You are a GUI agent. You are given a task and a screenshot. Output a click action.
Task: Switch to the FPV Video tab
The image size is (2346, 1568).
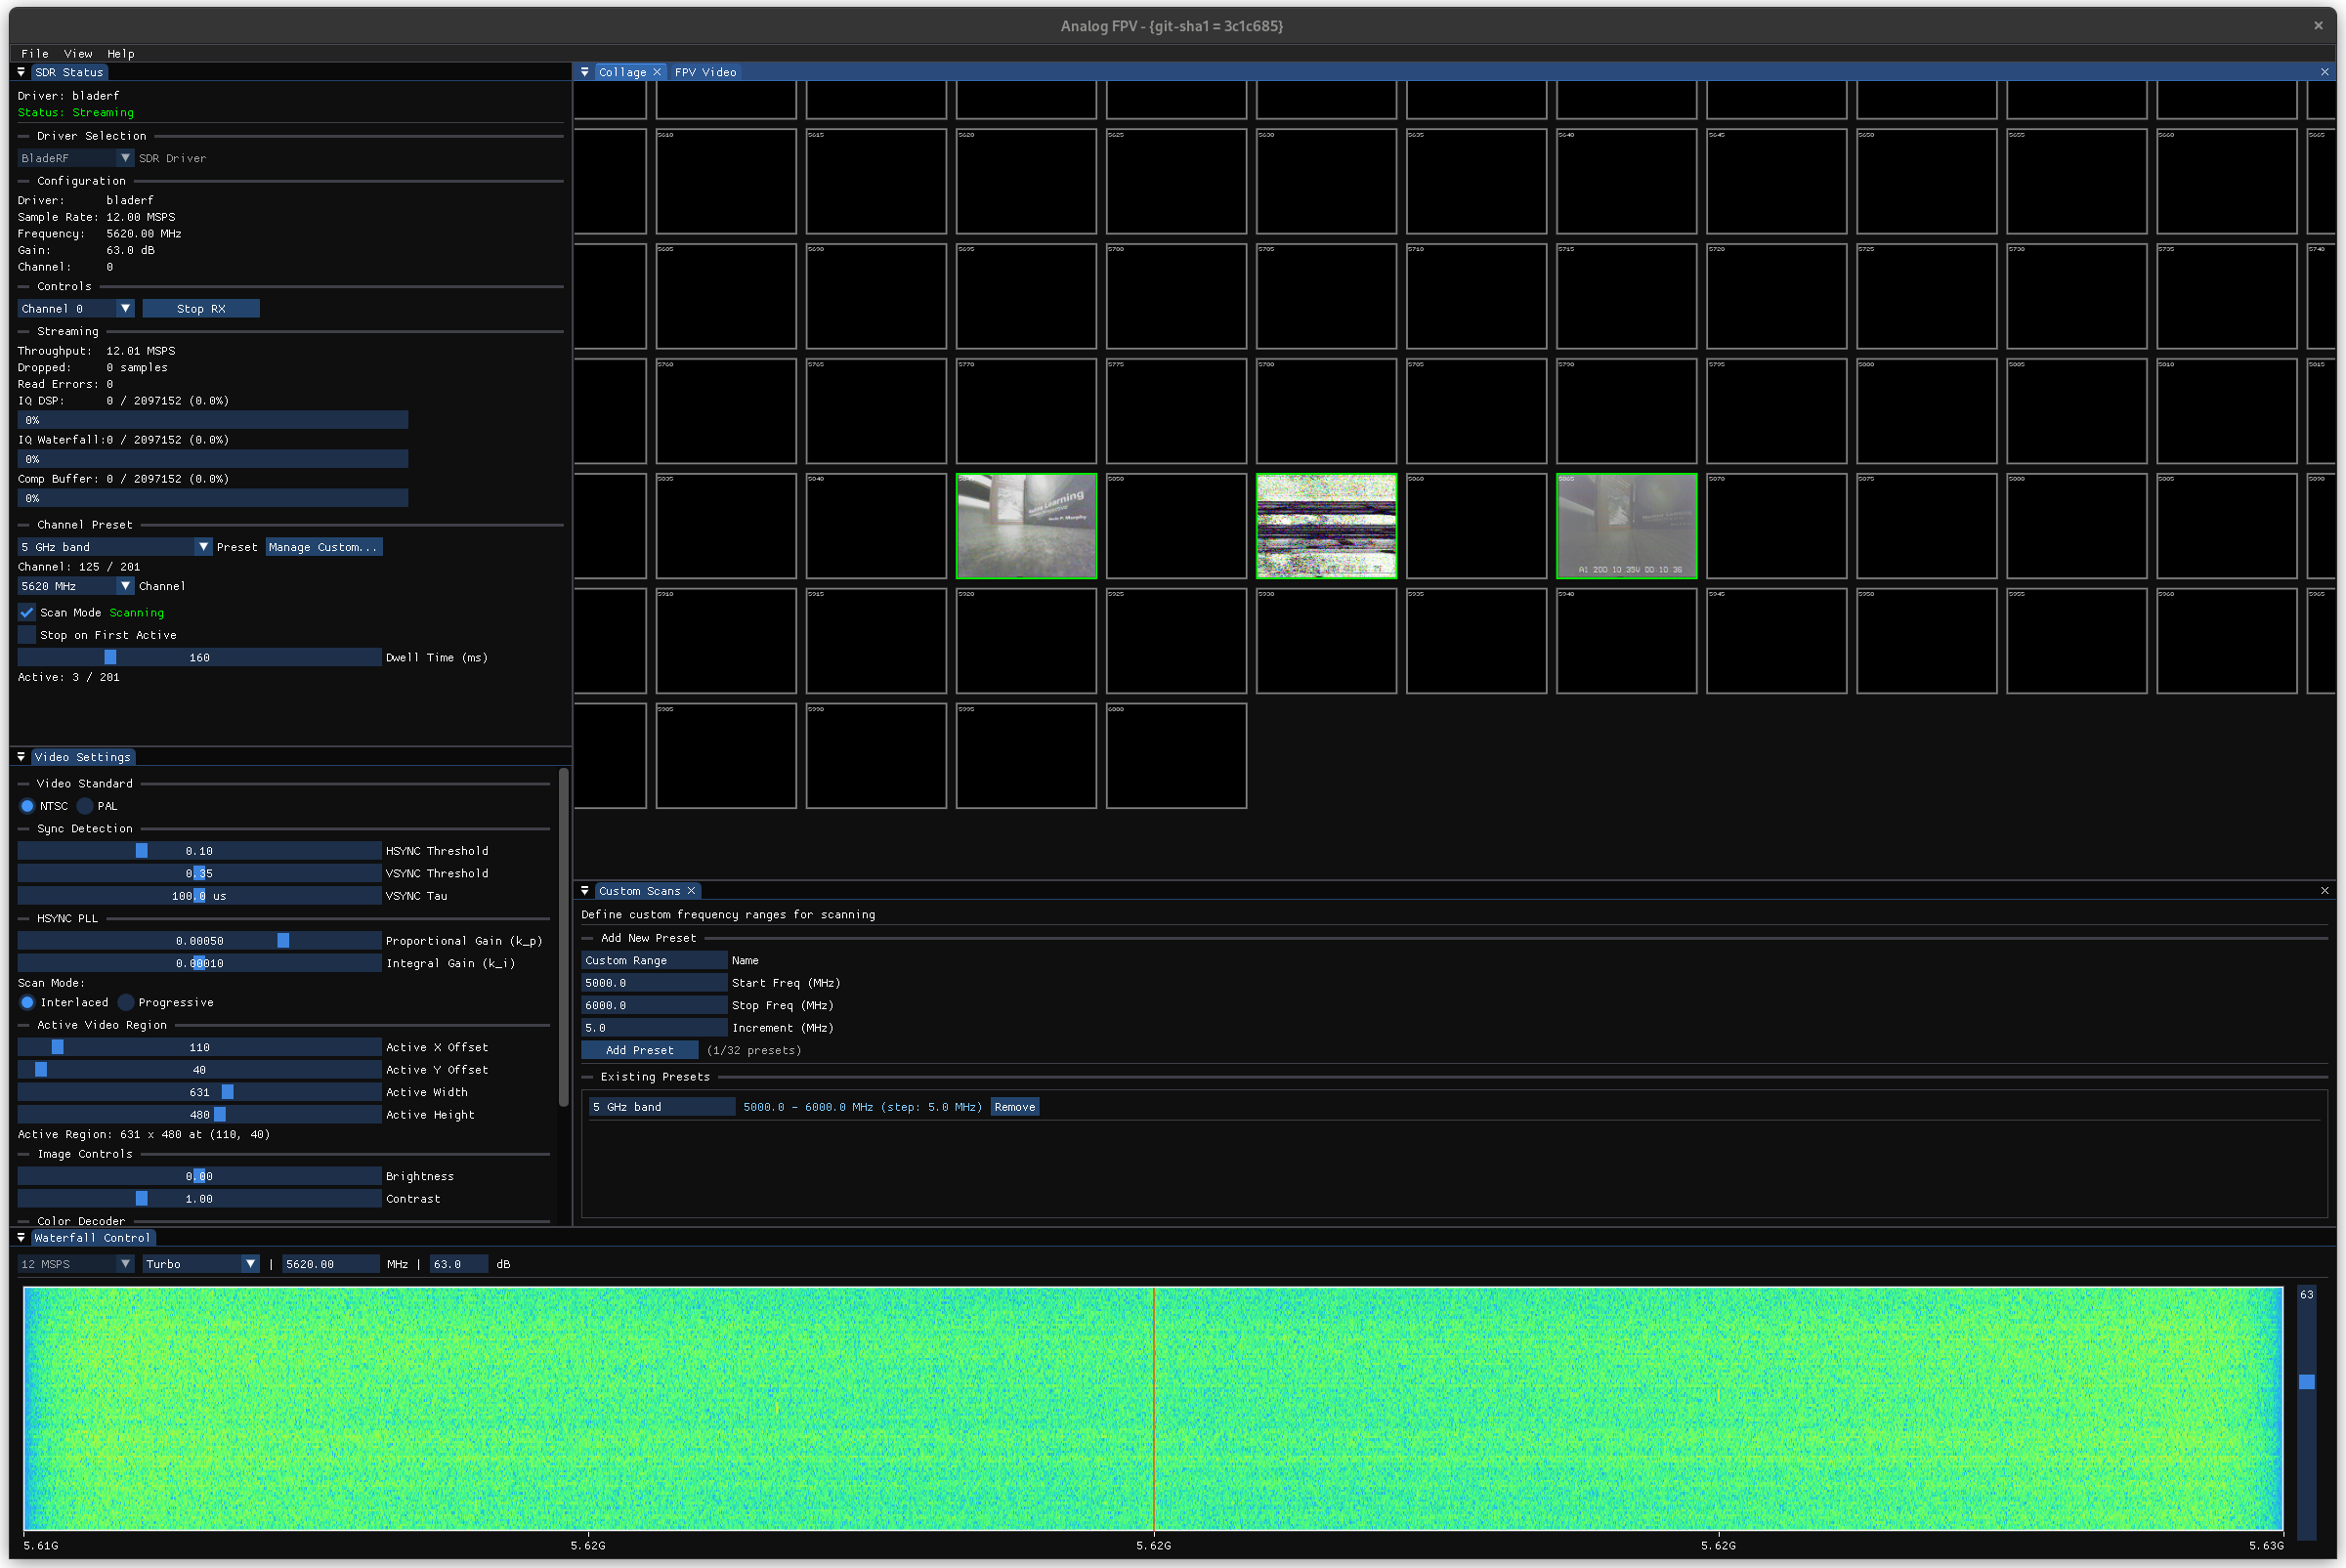pyautogui.click(x=705, y=72)
